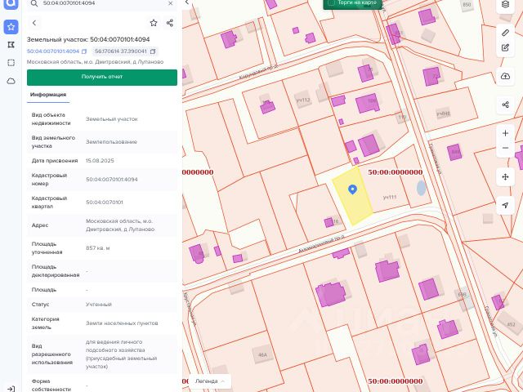This screenshot has height=392, width=523.
Task: Click 'Землепользование' value
Action: (111, 141)
